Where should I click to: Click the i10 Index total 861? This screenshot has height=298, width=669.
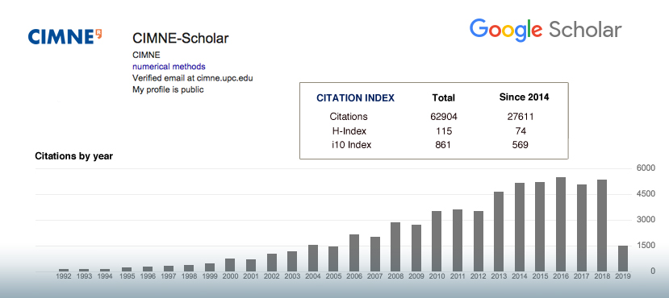click(x=443, y=145)
